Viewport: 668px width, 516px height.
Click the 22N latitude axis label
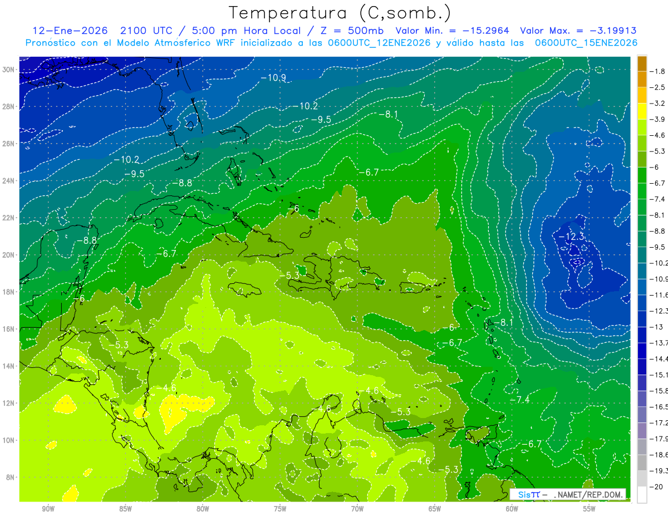(x=9, y=218)
